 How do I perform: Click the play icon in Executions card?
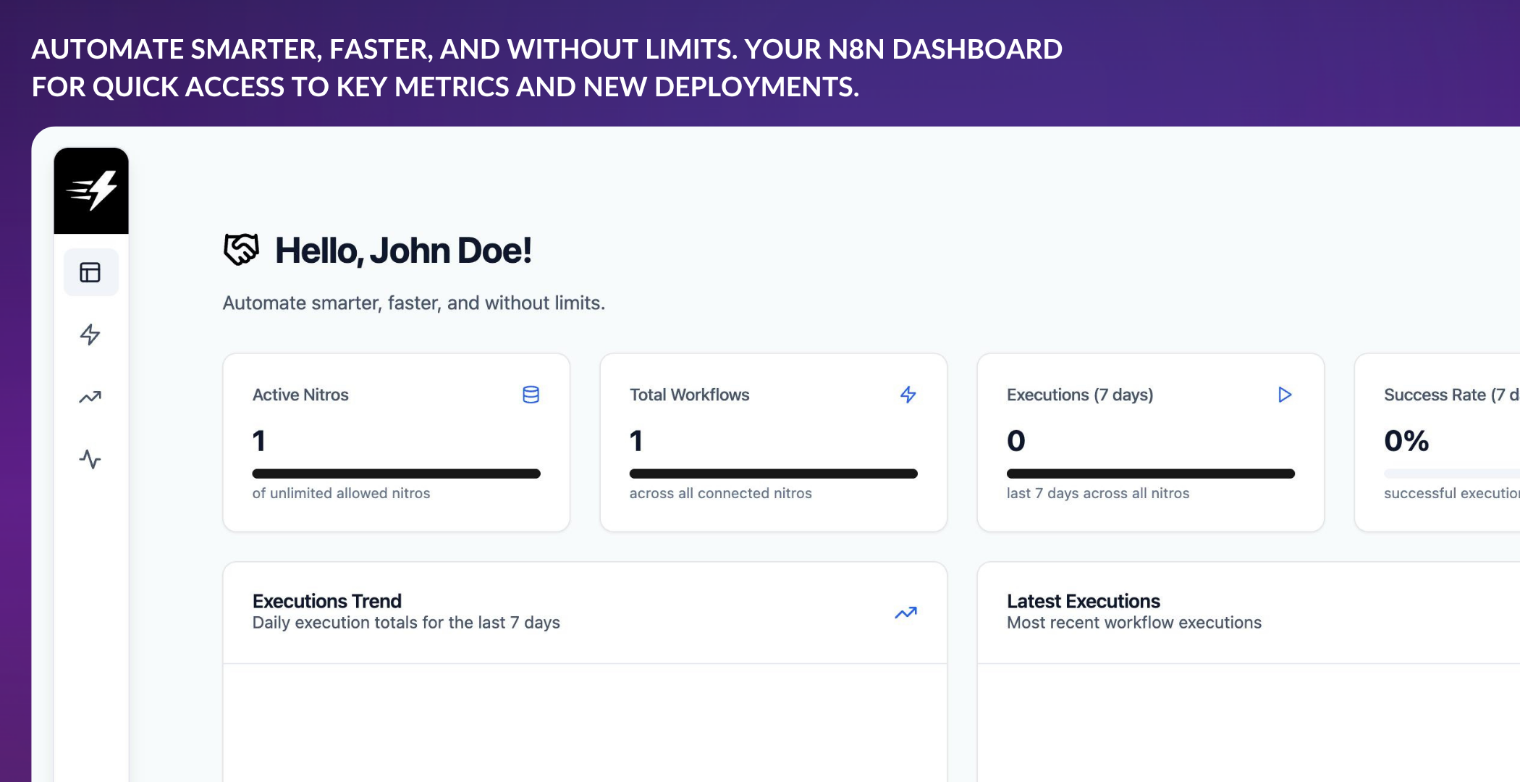coord(1285,395)
